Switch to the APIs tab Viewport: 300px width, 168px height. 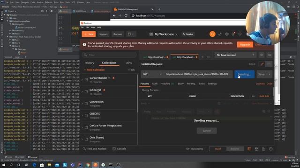129,63
